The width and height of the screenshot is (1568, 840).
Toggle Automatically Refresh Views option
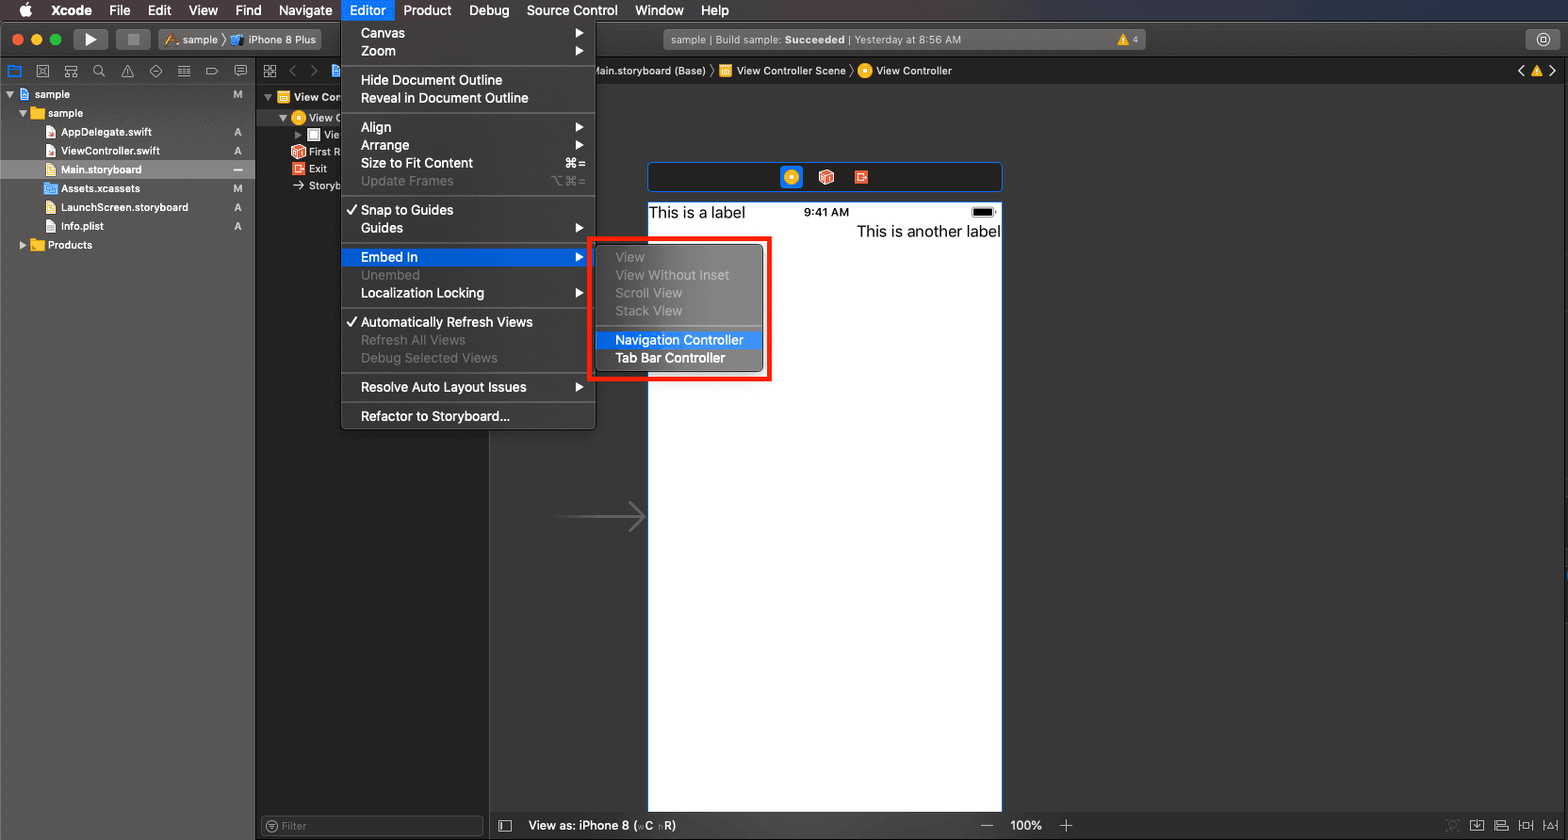pos(447,322)
